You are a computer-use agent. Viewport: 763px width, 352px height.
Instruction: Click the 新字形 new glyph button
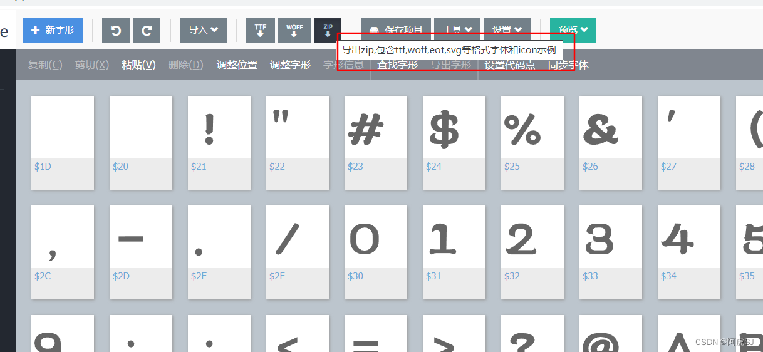tap(53, 30)
